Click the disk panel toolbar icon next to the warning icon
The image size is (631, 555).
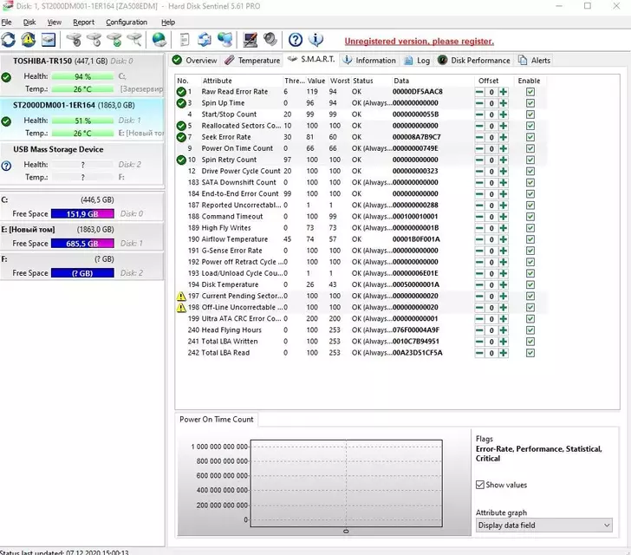[49, 40]
